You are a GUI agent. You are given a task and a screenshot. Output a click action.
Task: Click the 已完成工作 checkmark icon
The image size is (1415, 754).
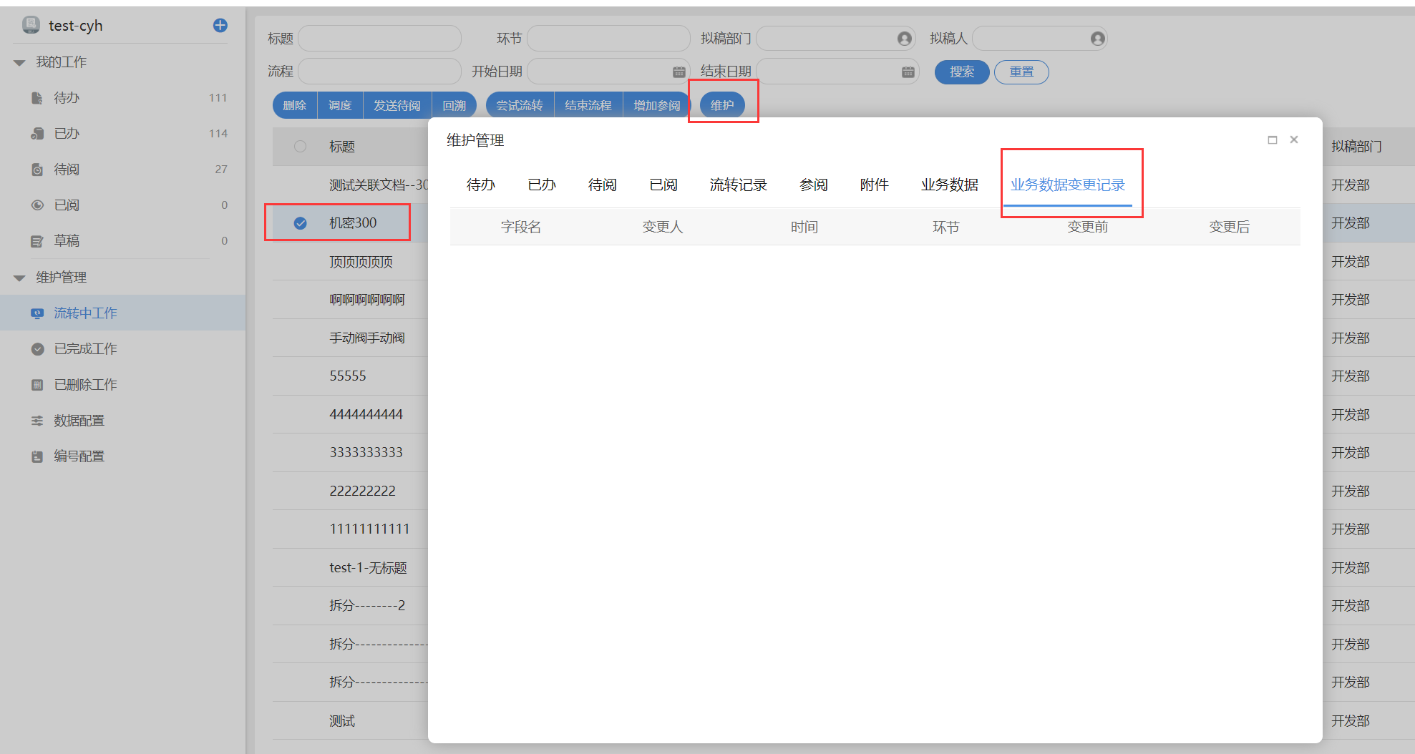pos(37,349)
